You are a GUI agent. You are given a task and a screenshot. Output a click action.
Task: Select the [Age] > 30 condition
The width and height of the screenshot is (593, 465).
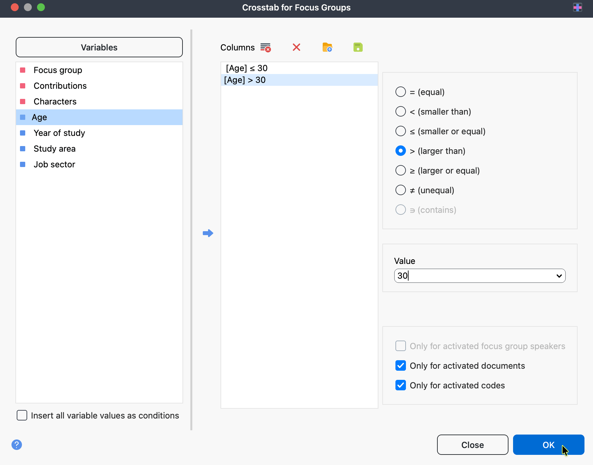pos(299,80)
